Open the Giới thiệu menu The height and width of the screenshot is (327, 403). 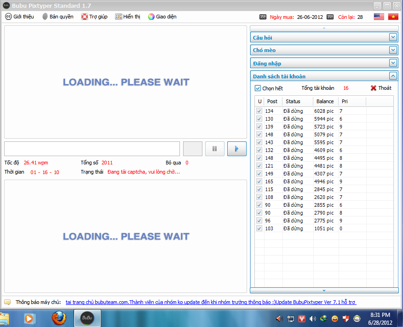point(19,17)
